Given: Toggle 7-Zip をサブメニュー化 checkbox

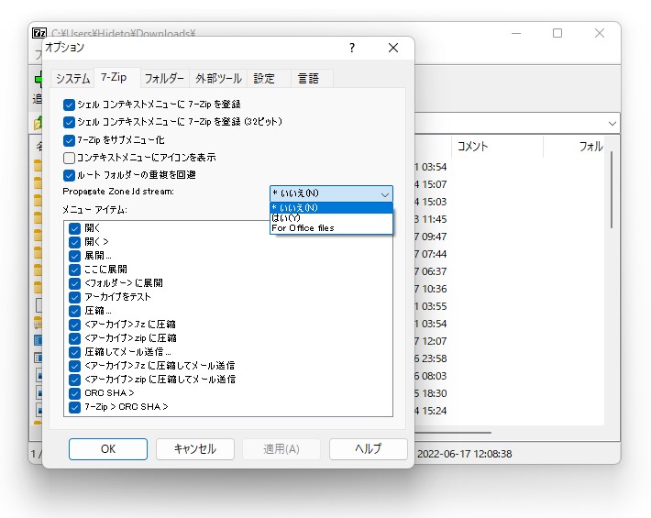Looking at the screenshot, I should [x=69, y=140].
